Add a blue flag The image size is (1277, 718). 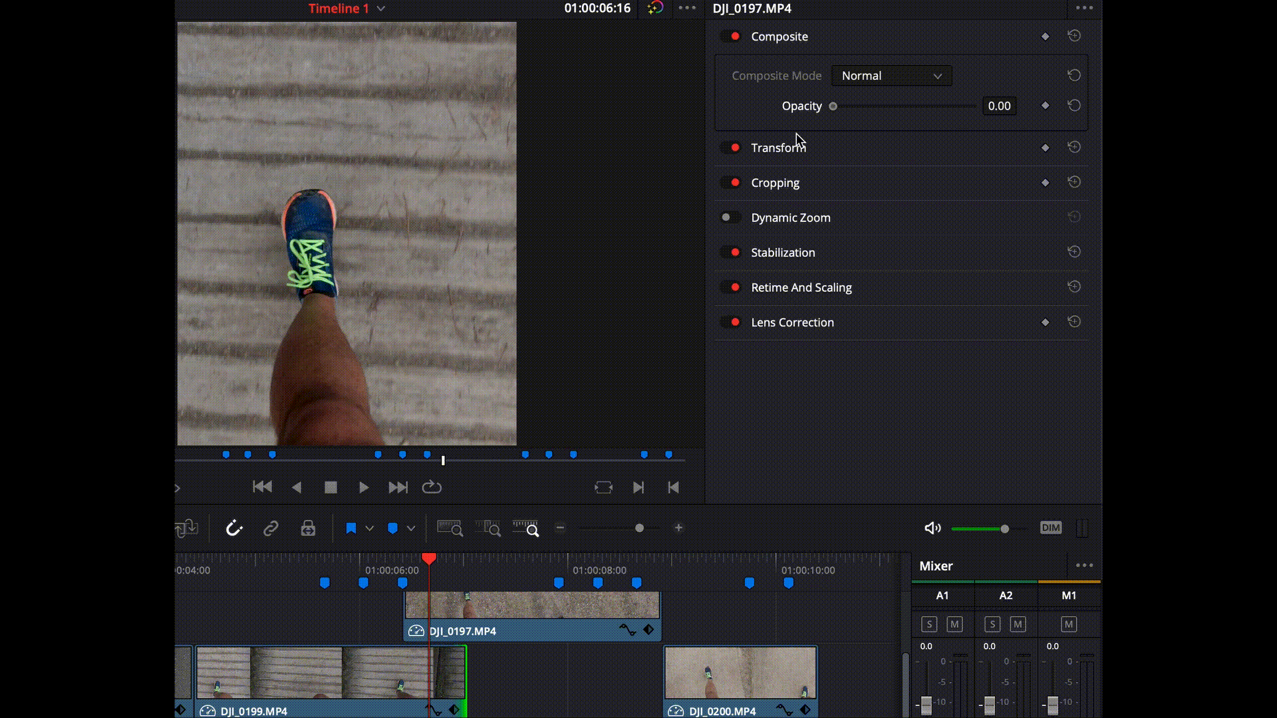coord(351,529)
